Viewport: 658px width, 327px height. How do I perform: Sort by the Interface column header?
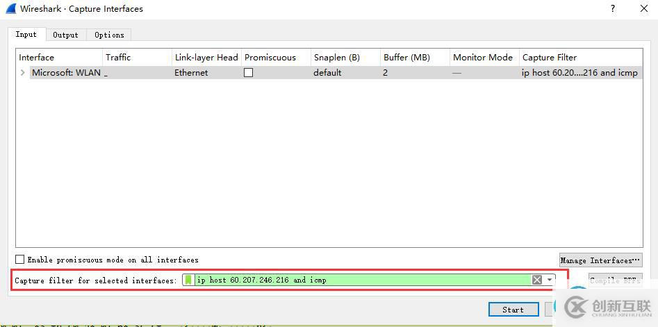59,58
